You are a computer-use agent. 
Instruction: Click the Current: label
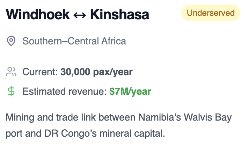pos(40,72)
